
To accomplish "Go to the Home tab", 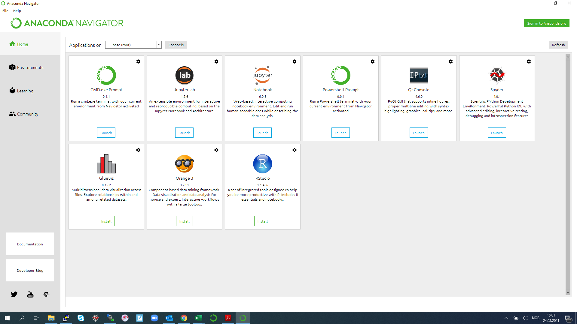I will pos(30,44).
